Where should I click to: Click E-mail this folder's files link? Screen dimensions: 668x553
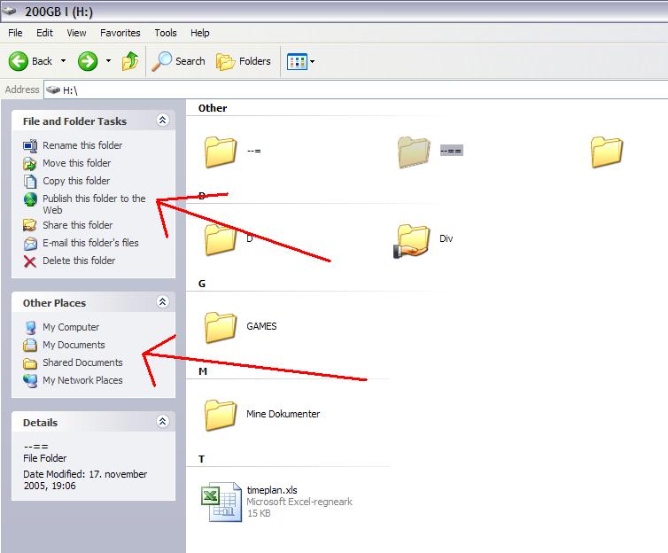pyautogui.click(x=90, y=243)
